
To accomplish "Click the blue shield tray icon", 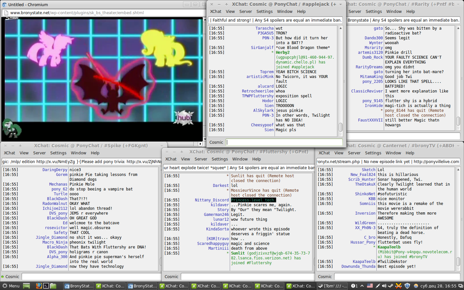I will (x=407, y=286).
